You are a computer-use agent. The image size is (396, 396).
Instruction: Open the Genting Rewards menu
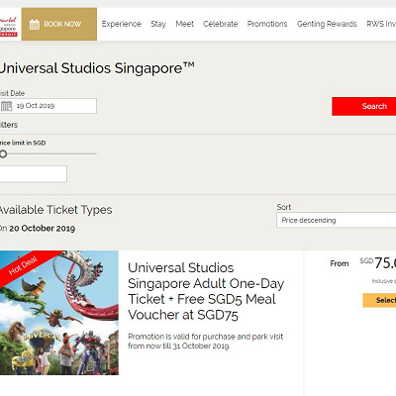click(x=327, y=24)
